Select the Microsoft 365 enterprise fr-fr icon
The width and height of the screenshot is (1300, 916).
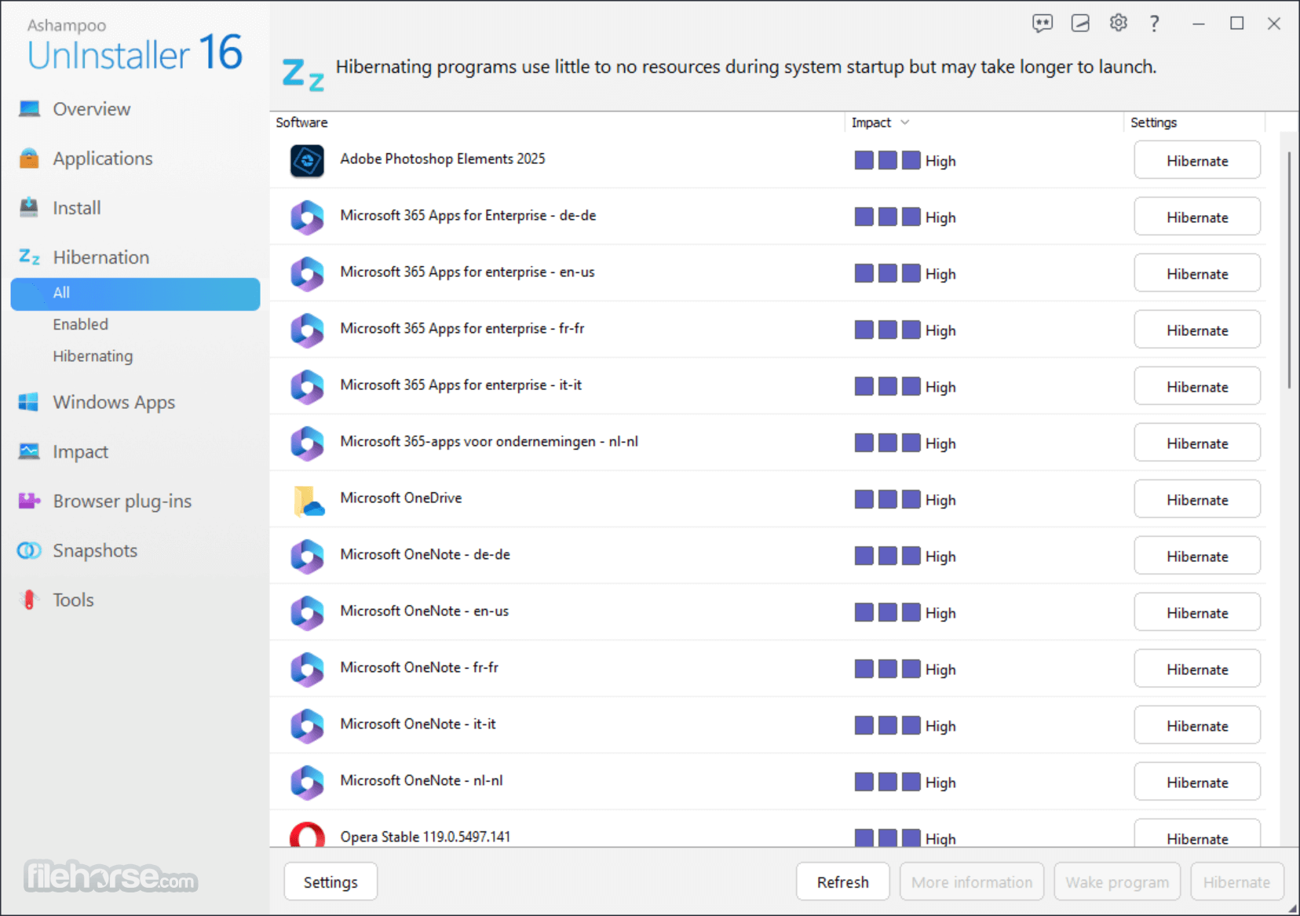tap(307, 330)
